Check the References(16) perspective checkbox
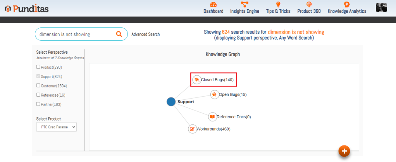The width and height of the screenshot is (396, 162). click(38, 95)
